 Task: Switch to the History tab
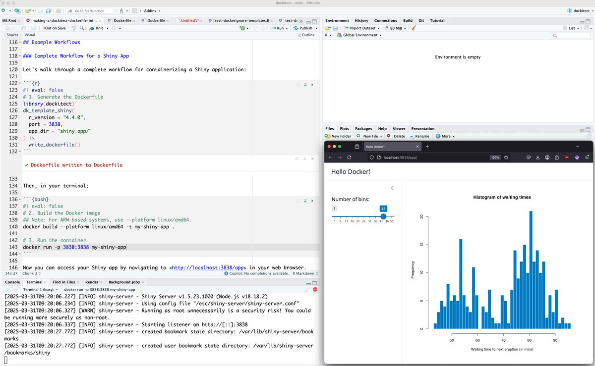pyautogui.click(x=361, y=20)
